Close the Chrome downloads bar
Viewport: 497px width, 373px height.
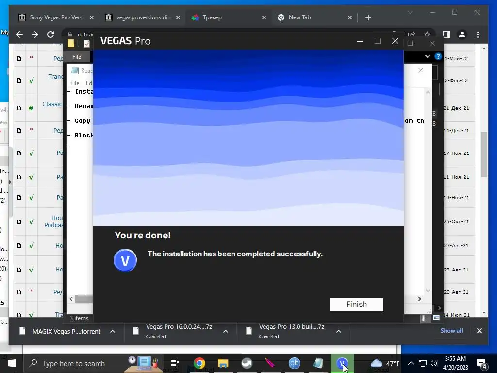click(480, 331)
